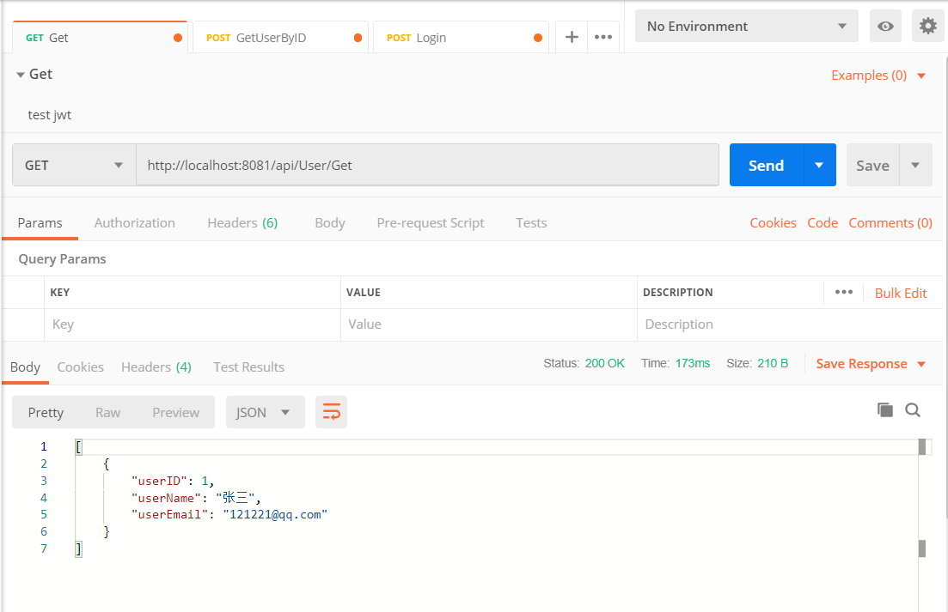
Task: Switch to POST GetUserByID request tab
Action: point(280,38)
